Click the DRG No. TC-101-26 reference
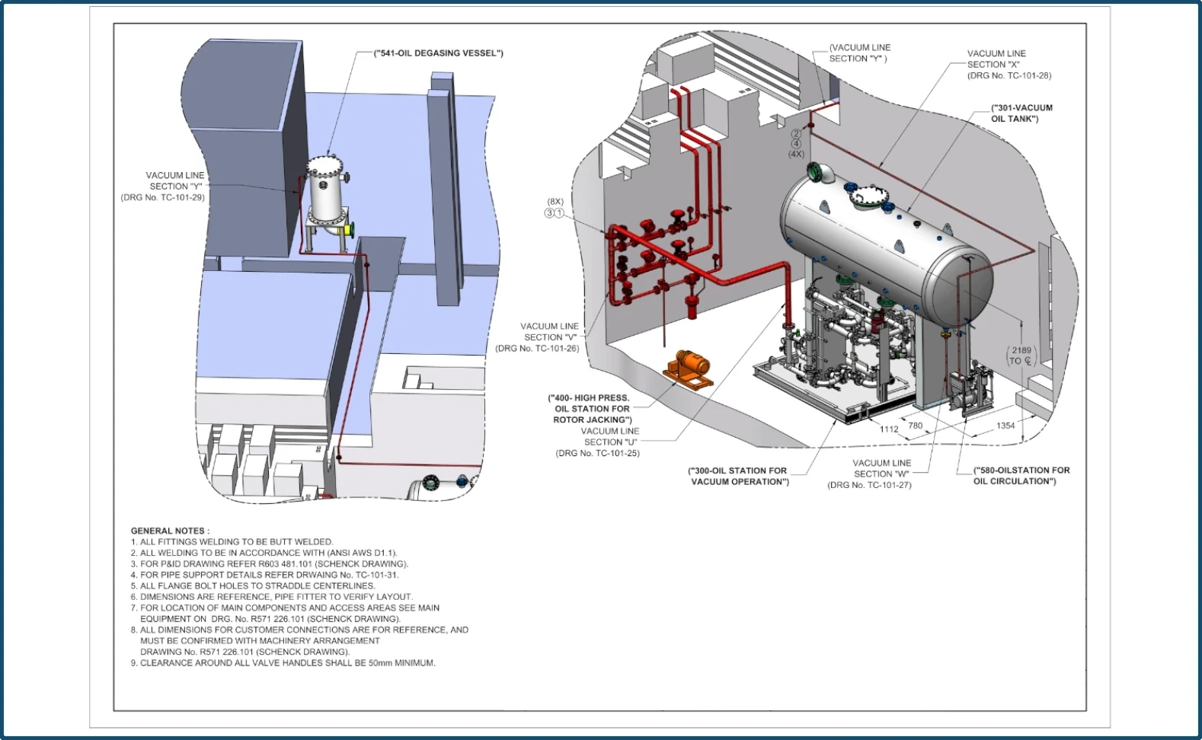The height and width of the screenshot is (740, 1202). (537, 348)
